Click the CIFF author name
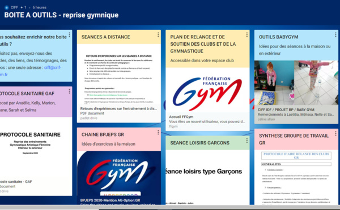340x210 pixels. [14, 7]
